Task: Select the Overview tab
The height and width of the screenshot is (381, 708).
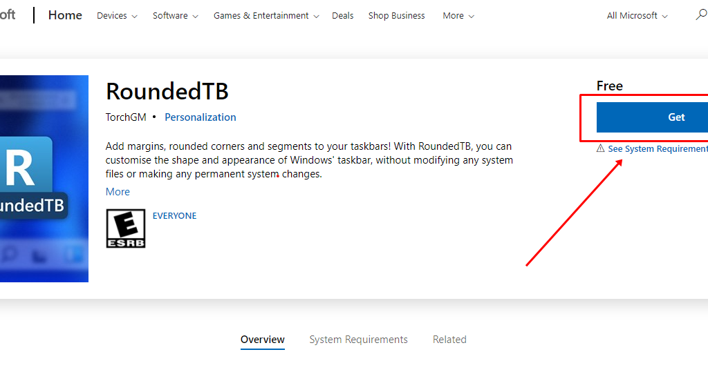Action: point(263,340)
